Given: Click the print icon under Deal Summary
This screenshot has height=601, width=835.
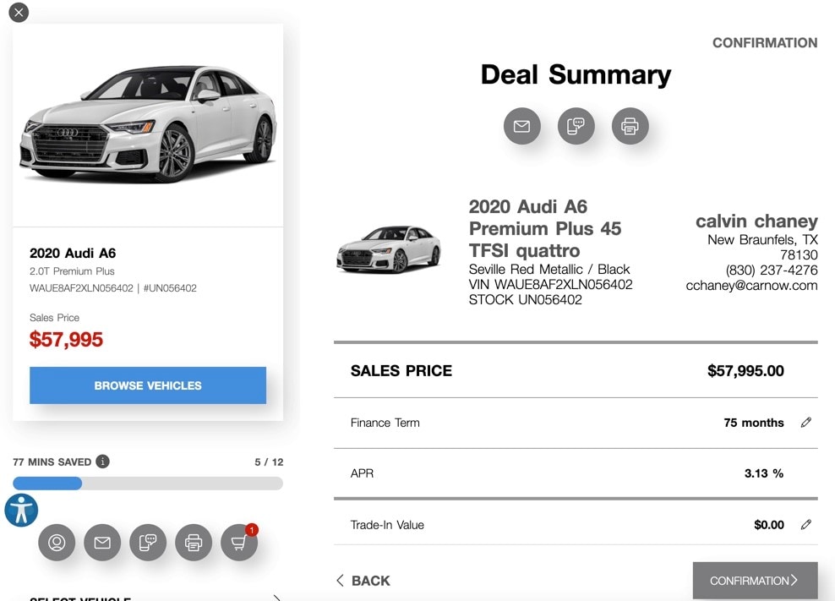Looking at the screenshot, I should 630,127.
